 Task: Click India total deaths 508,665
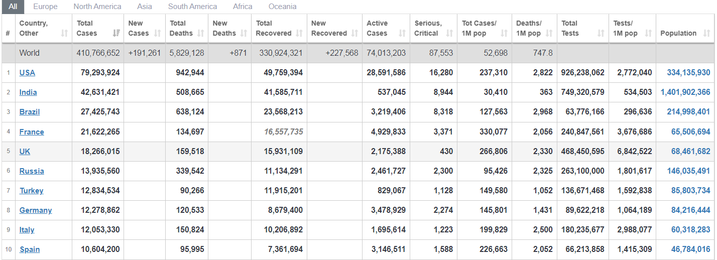click(190, 92)
